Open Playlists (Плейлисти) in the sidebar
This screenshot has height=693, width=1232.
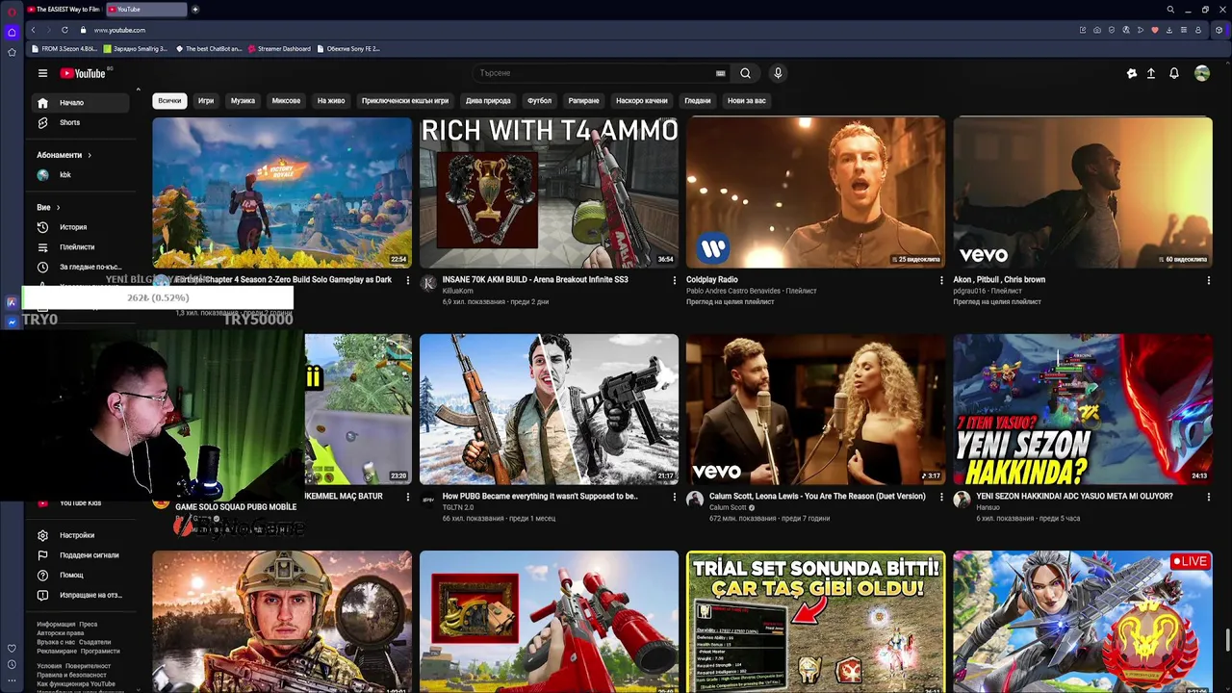pos(81,247)
